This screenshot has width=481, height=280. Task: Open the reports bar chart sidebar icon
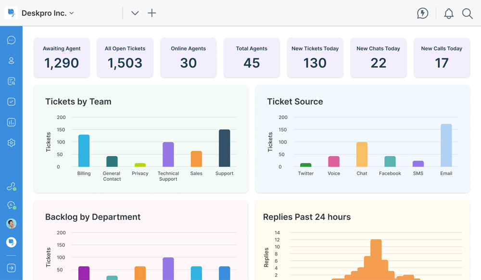point(11,122)
